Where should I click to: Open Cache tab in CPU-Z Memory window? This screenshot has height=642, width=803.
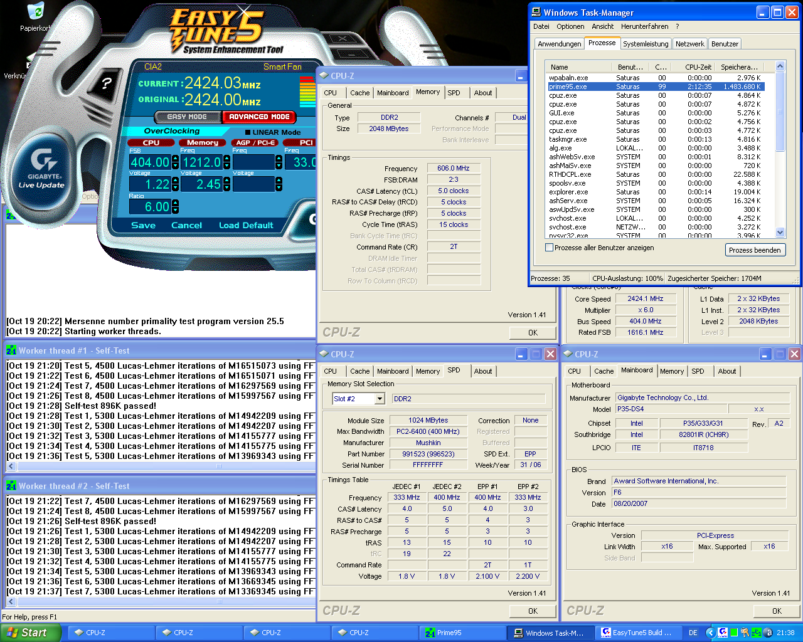(359, 93)
